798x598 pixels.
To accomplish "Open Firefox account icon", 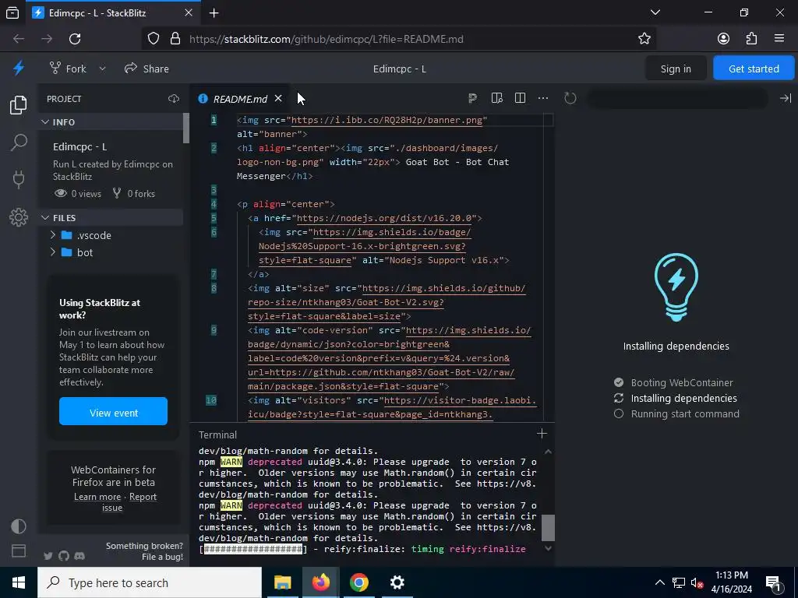I will pos(723,39).
